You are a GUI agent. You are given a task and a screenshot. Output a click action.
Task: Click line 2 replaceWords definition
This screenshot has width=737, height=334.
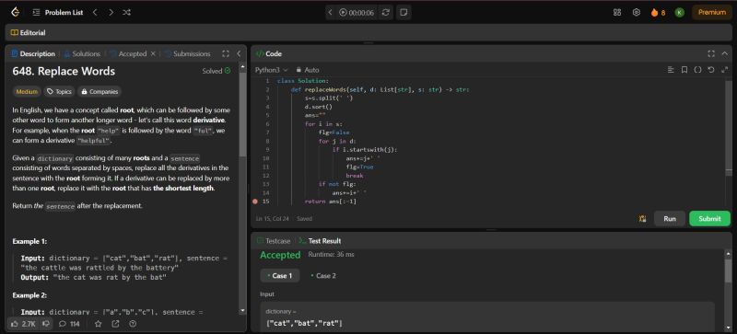click(x=380, y=89)
